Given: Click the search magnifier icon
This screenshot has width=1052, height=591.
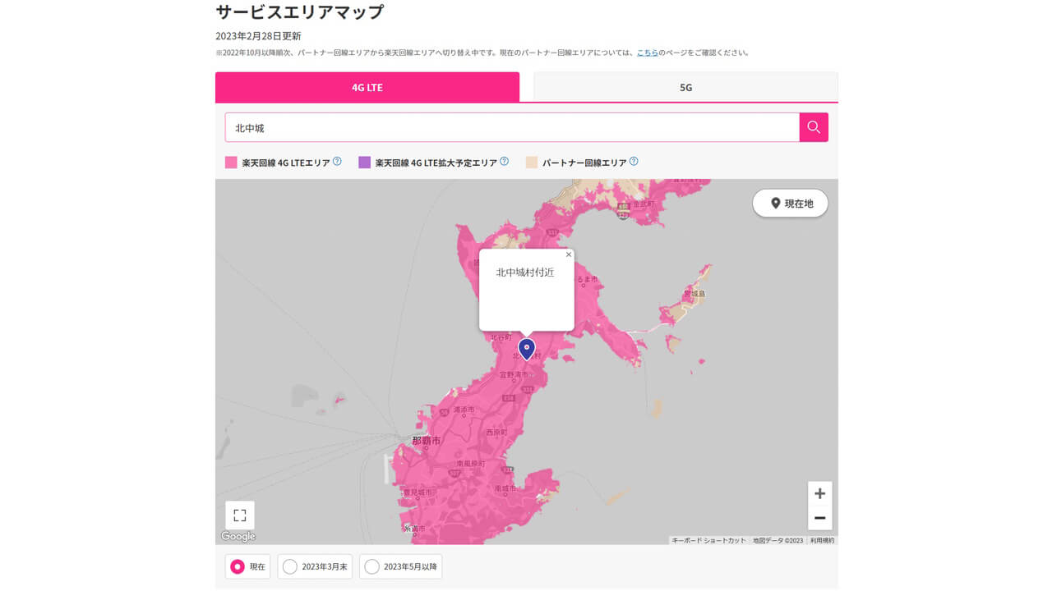Looking at the screenshot, I should [x=813, y=127].
